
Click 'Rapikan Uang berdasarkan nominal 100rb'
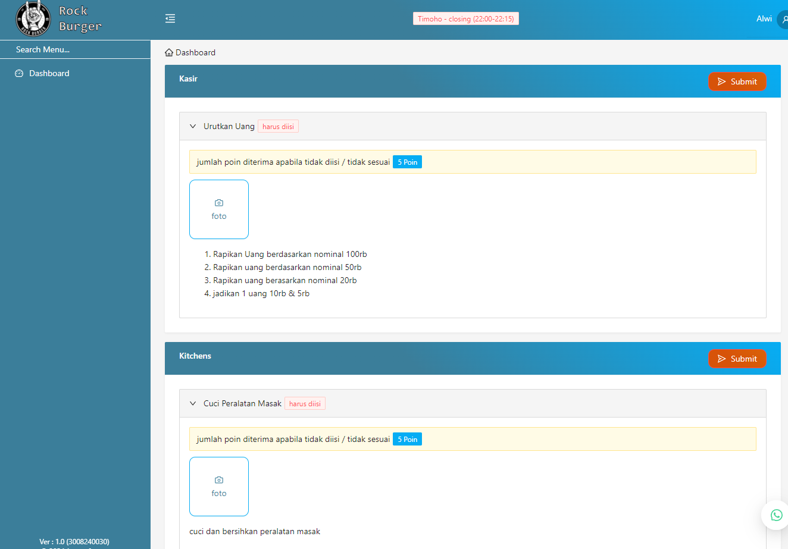tap(290, 254)
